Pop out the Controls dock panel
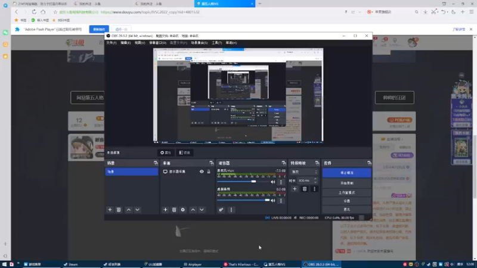 coord(369,163)
